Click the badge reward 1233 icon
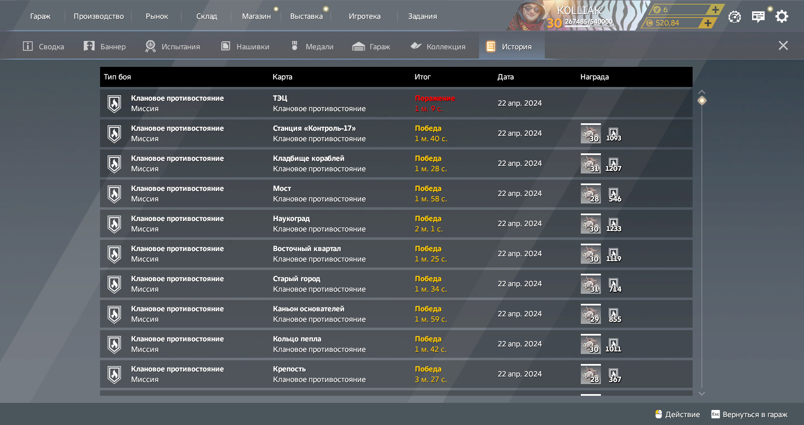 click(x=613, y=225)
